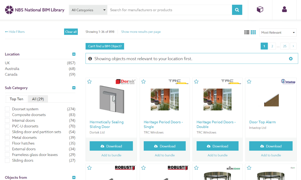This screenshot has width=301, height=180.
Task: Click current page 1 button
Action: [264, 46]
